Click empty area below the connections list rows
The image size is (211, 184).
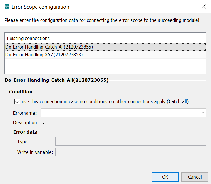(x=105, y=66)
